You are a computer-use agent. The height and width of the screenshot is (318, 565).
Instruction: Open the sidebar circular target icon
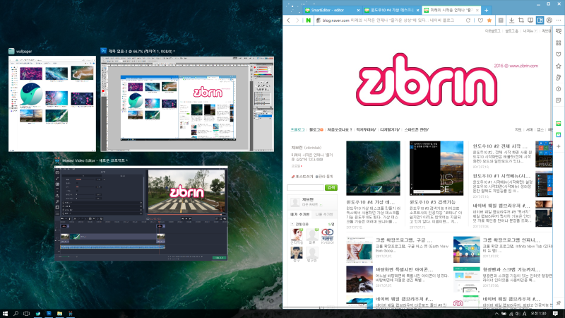point(559,89)
